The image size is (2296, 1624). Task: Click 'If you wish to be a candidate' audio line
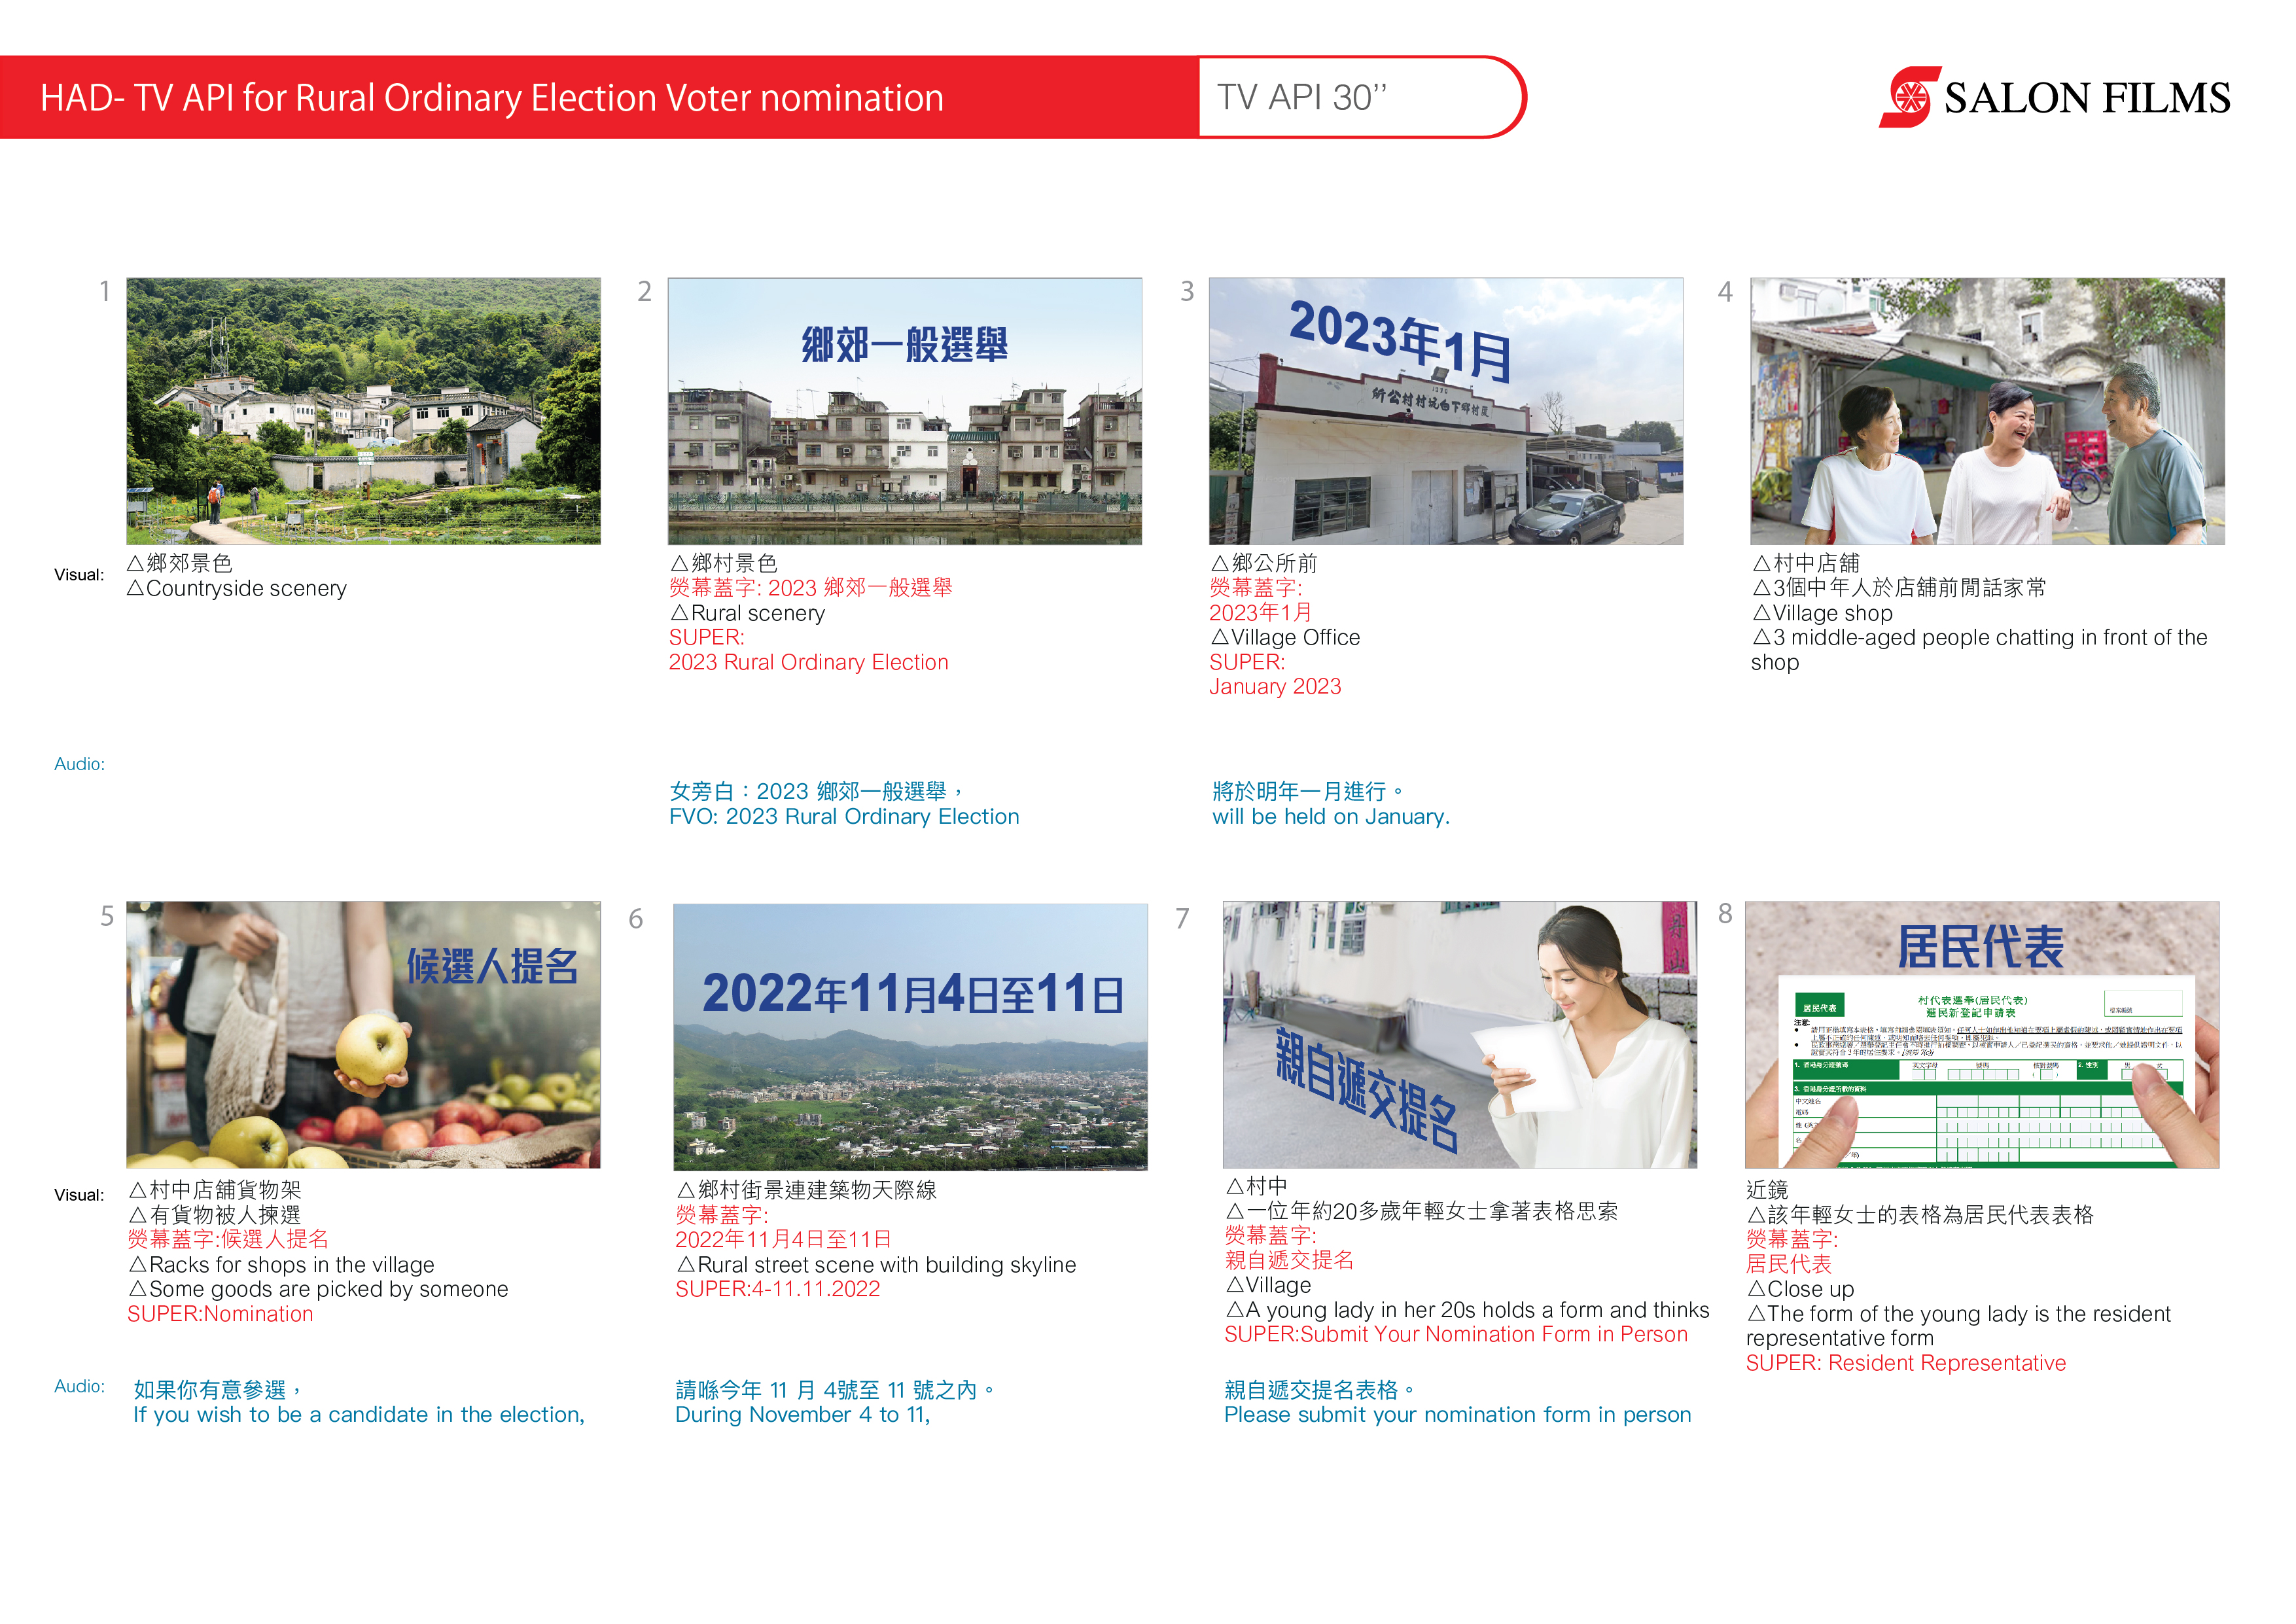[x=359, y=1414]
